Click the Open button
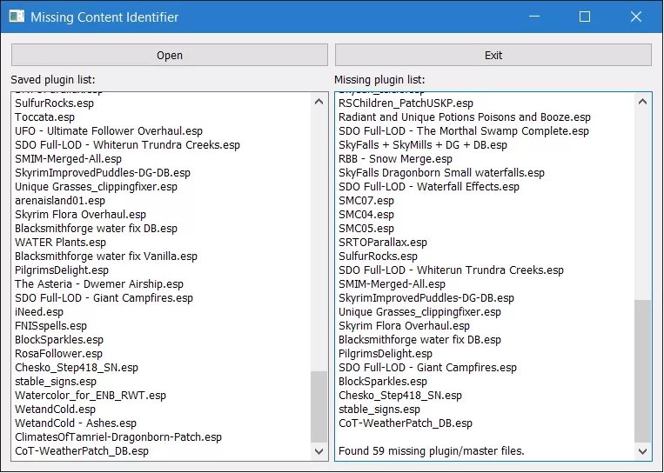 click(x=170, y=55)
